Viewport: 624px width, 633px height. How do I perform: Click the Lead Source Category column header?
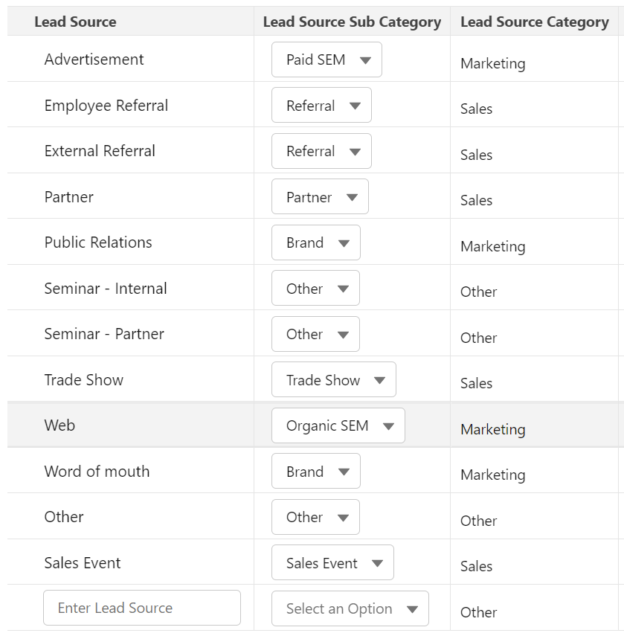[534, 22]
